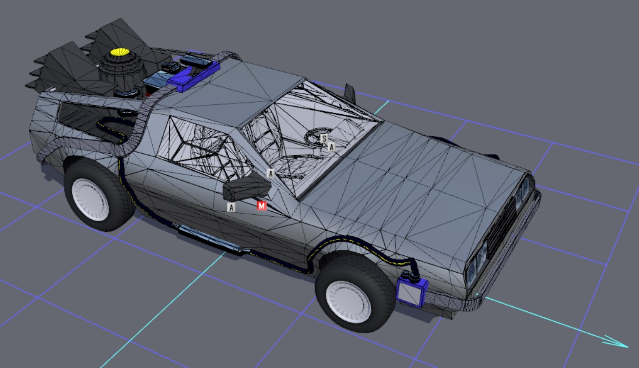Select the white hubcap of the rear wheel
Viewport: 639px width, 368px height.
[x=90, y=199]
